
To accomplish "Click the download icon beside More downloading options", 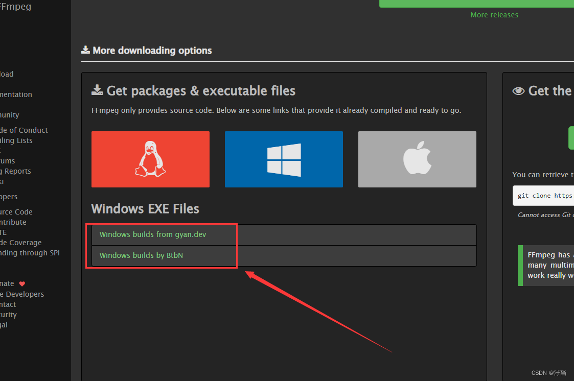I will tap(85, 50).
